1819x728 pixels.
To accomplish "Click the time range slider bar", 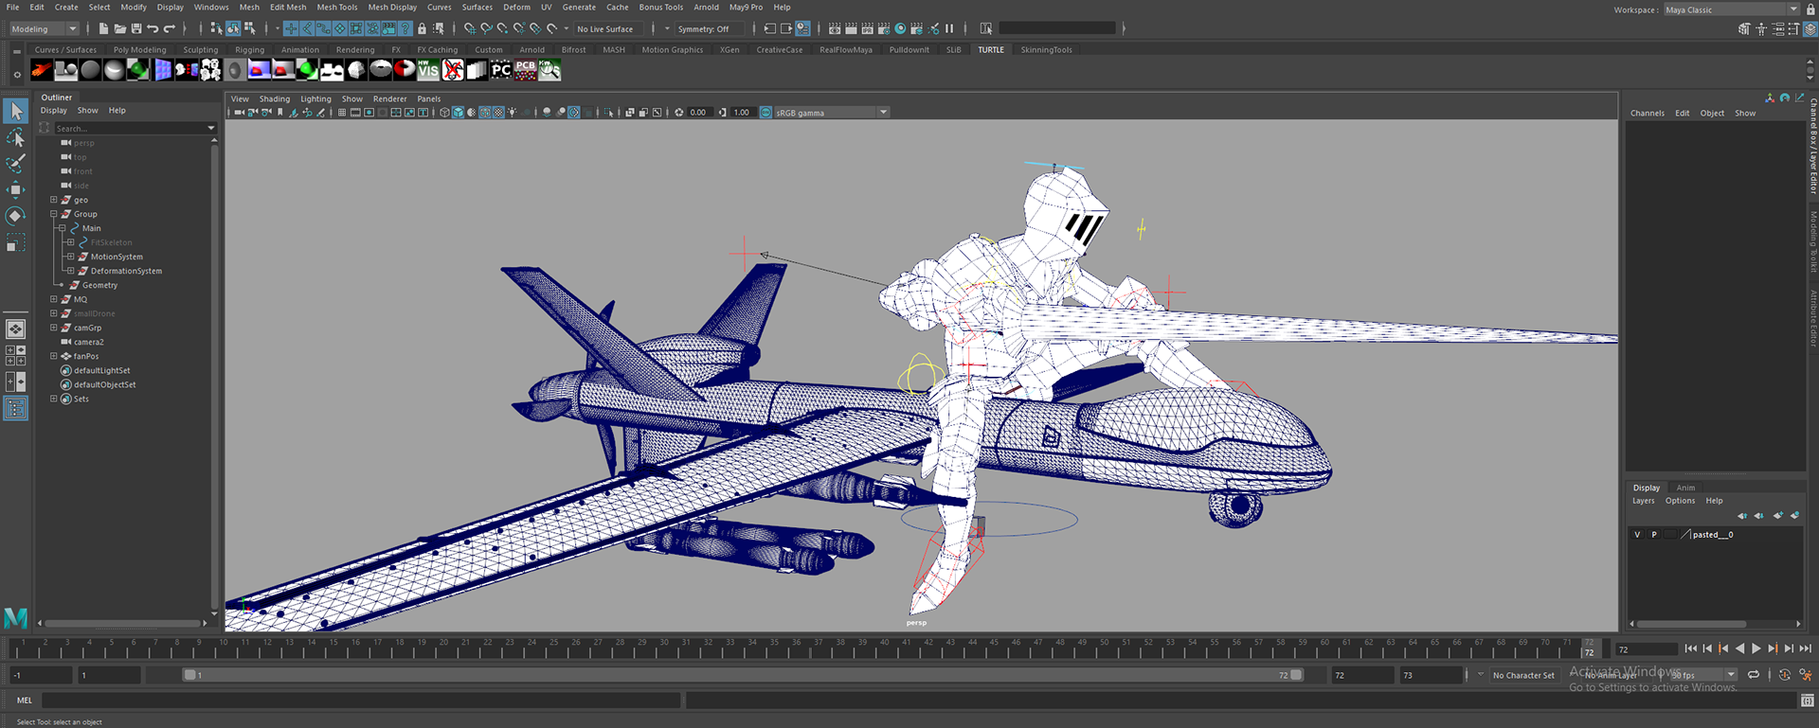I will click(x=739, y=675).
